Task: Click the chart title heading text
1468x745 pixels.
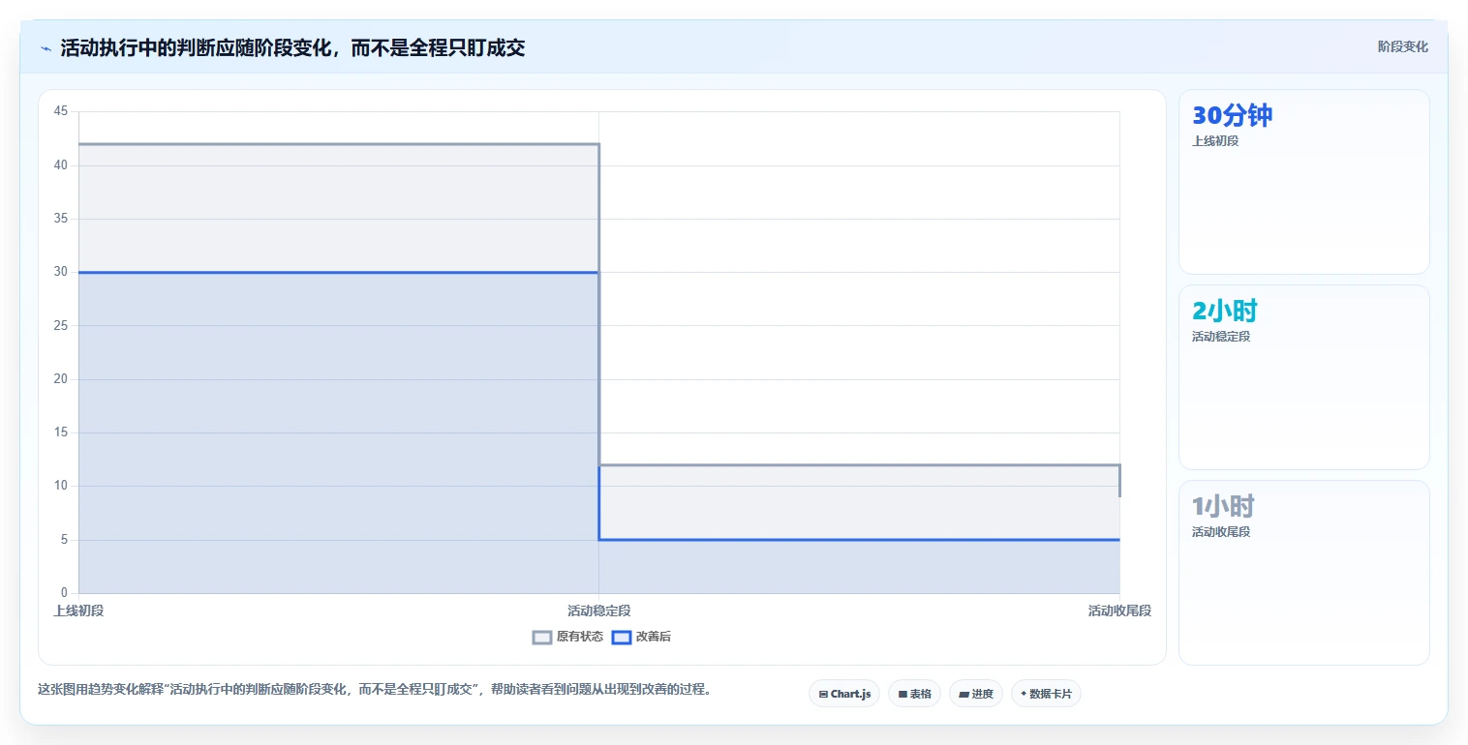Action: click(x=292, y=48)
